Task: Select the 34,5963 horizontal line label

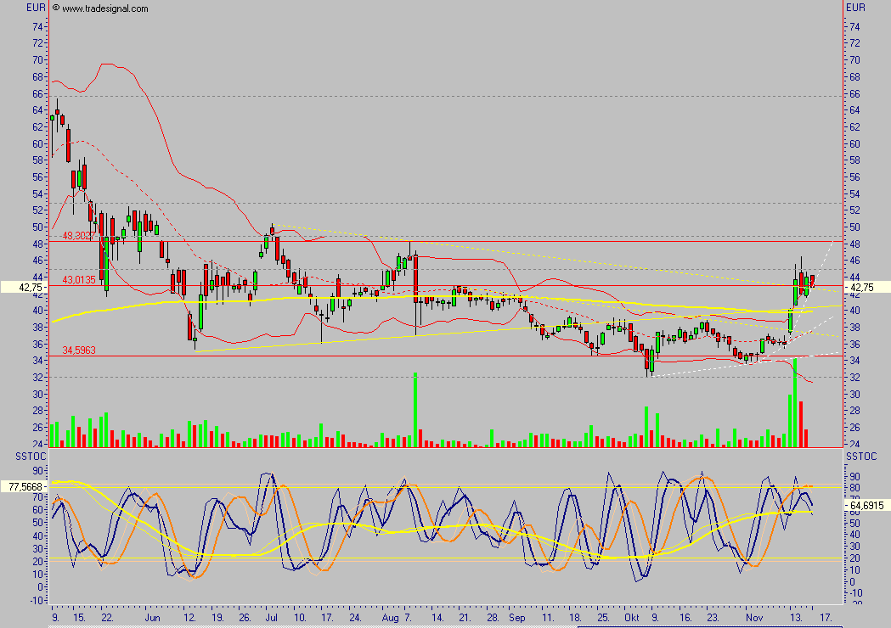Action: click(x=77, y=350)
